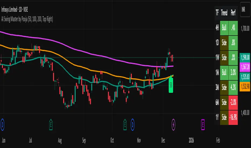Click the teal 1,535.83 price label
The width and height of the screenshot is (251, 148).
point(245,77)
